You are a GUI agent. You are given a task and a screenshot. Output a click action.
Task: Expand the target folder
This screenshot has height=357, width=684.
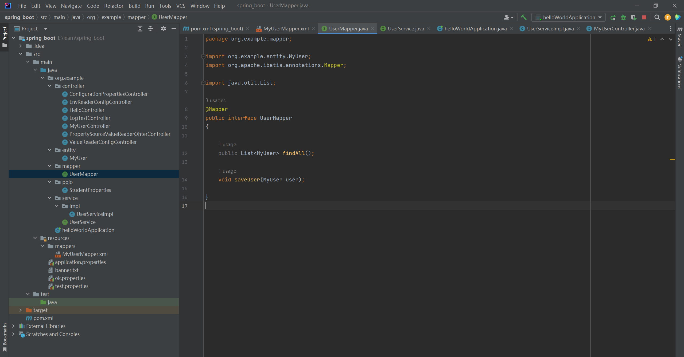click(21, 310)
